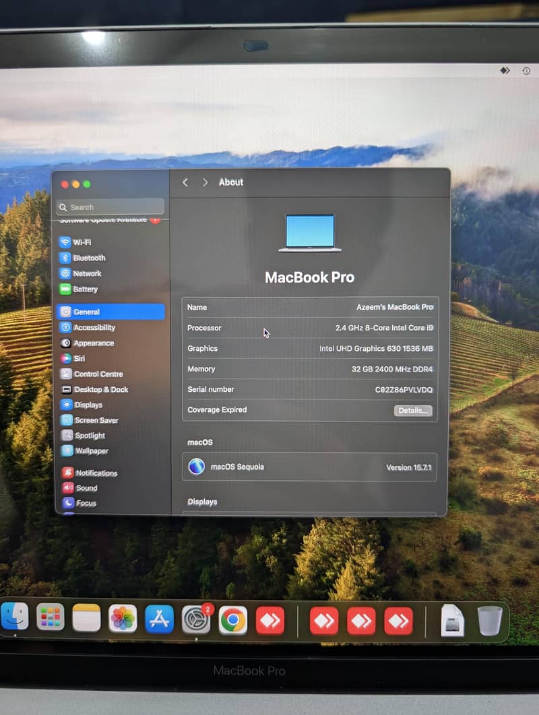
Task: Open Network settings pane
Action: 86,274
